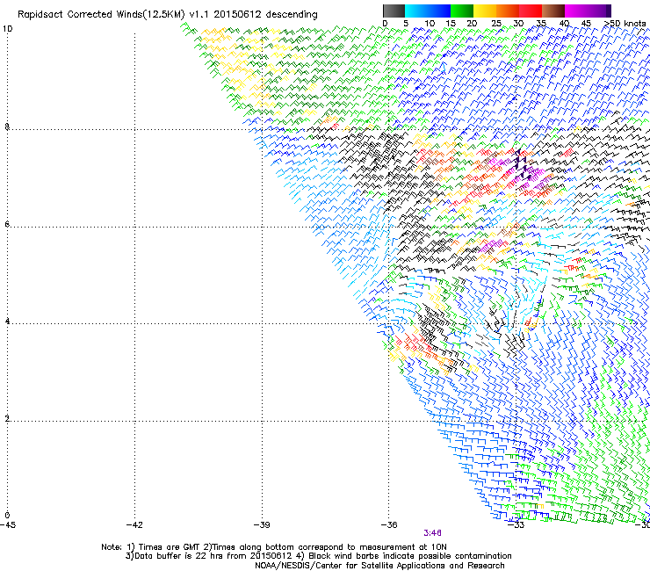
Task: Click the note about data buffer 22 hrs
Action: [x=210, y=556]
